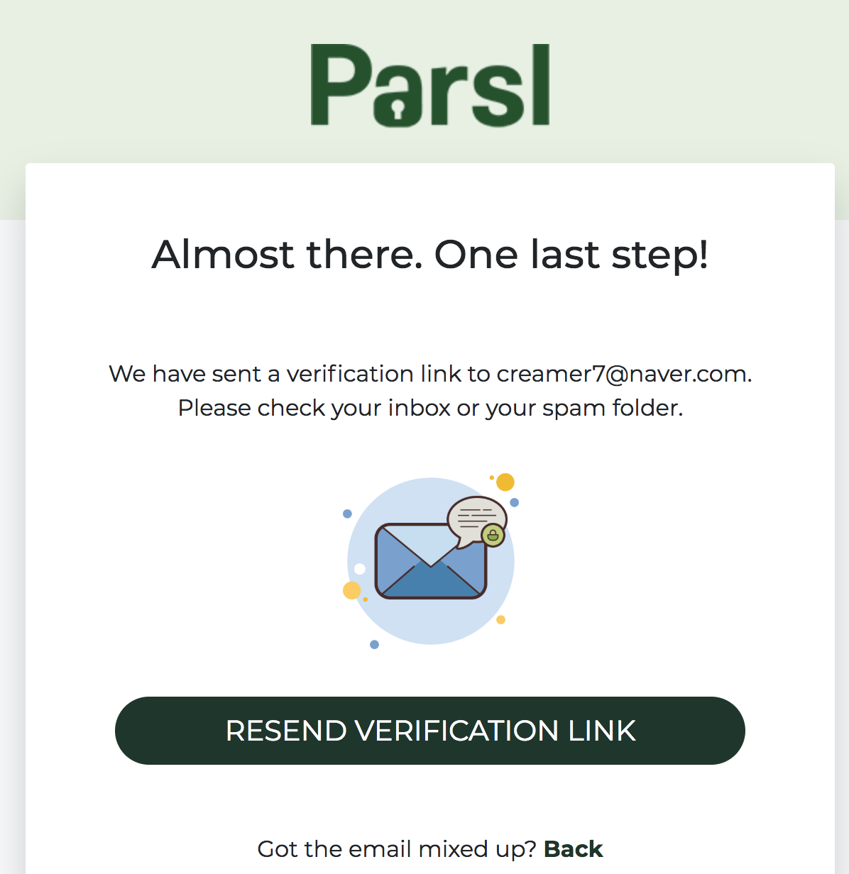Click the blue envelope illustration
The image size is (849, 874).
pyautogui.click(x=431, y=561)
